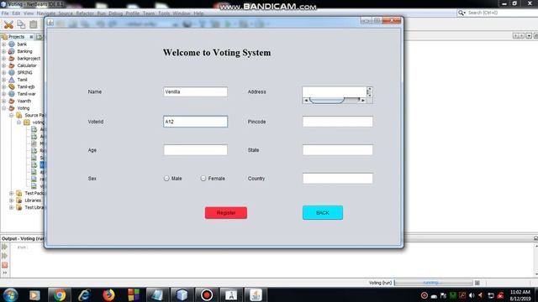This screenshot has height=302, width=538.
Task: Click the system clock showing 11:02 AM
Action: (x=520, y=292)
